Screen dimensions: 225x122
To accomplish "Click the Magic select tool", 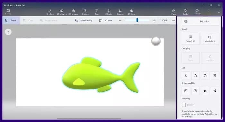I will 48,20.
